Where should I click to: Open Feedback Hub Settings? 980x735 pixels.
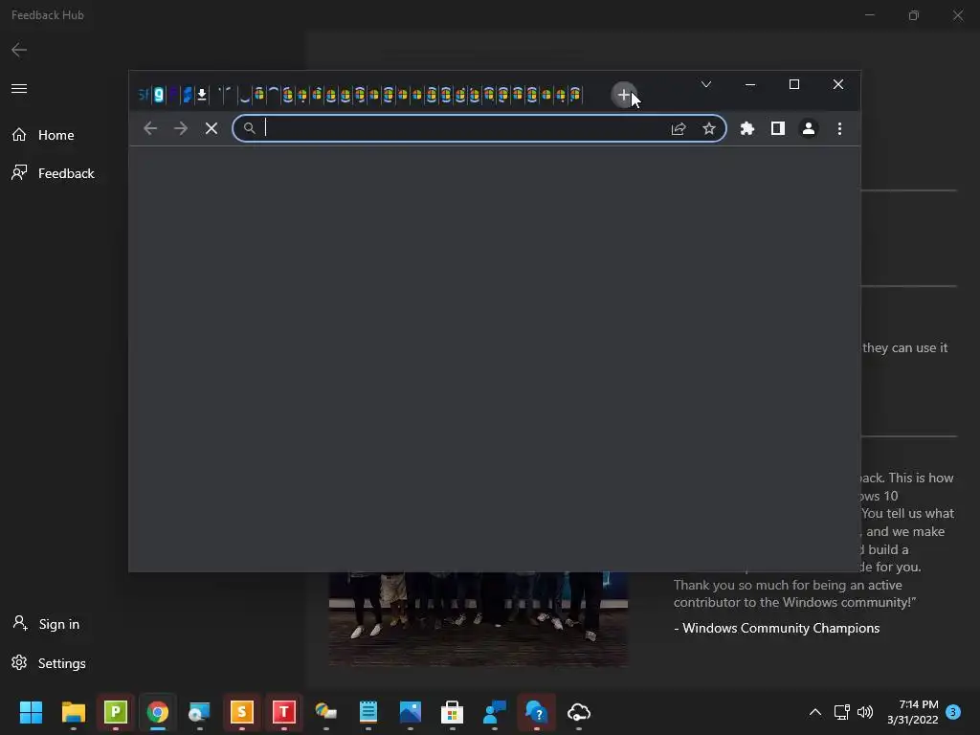click(49, 663)
